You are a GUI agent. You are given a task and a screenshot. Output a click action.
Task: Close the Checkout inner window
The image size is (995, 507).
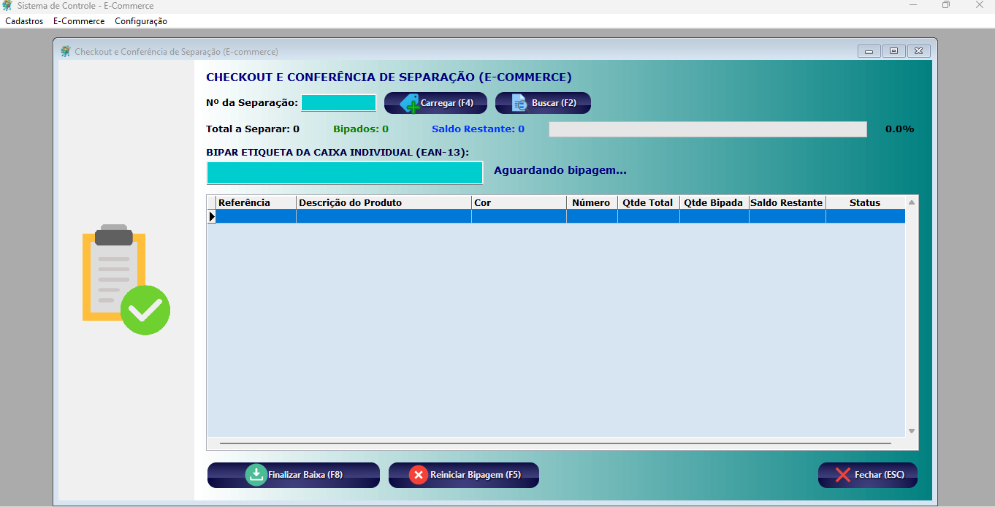coord(918,51)
